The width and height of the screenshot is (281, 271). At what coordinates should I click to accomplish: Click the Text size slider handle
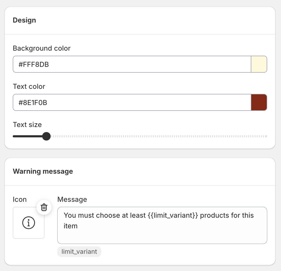[46, 137]
